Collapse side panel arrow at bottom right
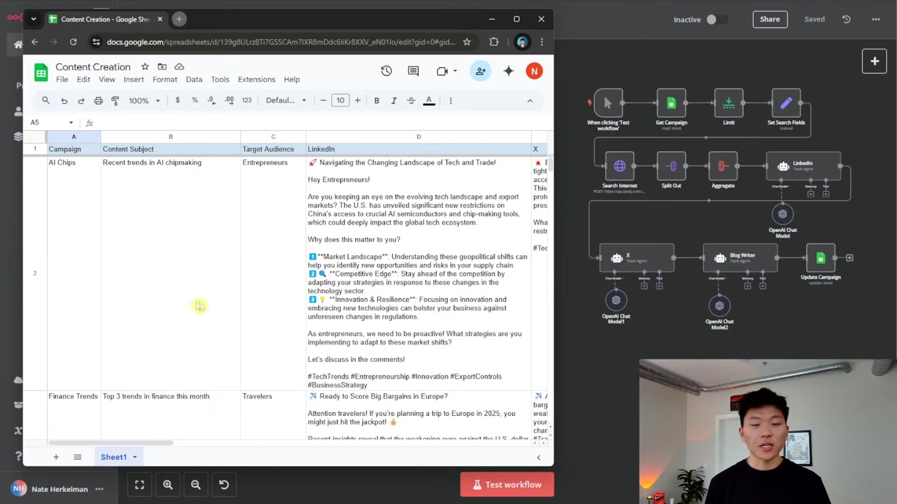897x504 pixels. 539,457
